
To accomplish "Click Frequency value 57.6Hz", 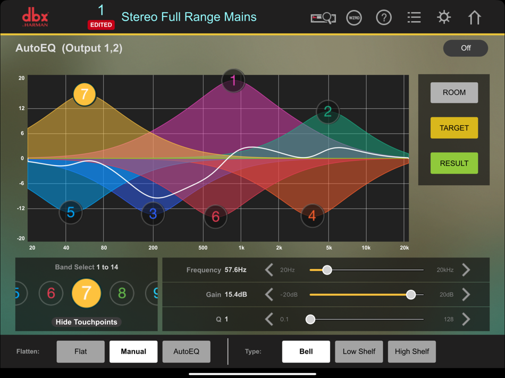I will pos(235,270).
